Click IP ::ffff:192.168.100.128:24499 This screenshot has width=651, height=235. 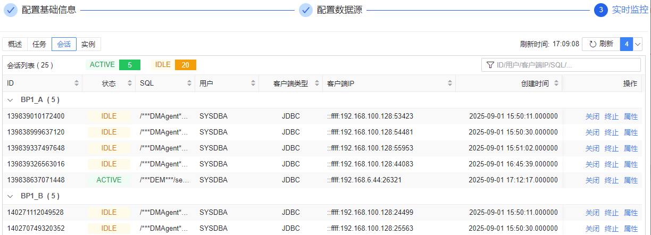point(370,213)
